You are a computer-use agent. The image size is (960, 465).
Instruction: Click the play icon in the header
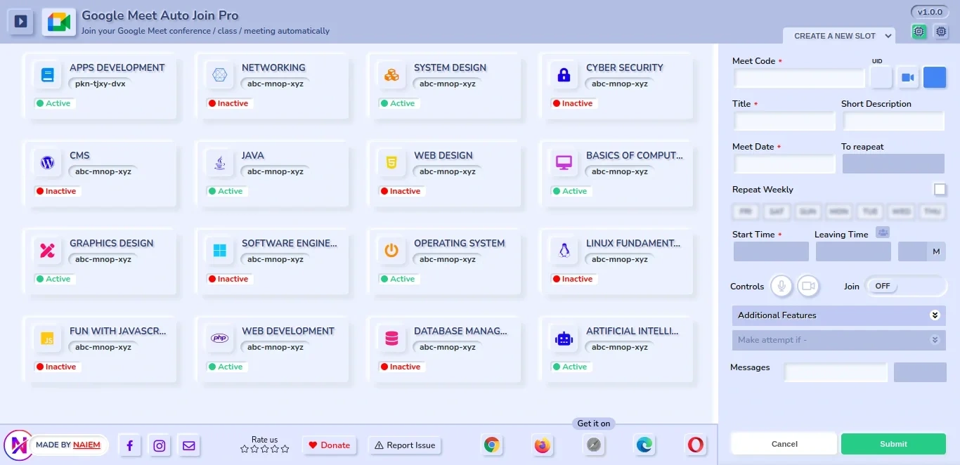tap(21, 22)
